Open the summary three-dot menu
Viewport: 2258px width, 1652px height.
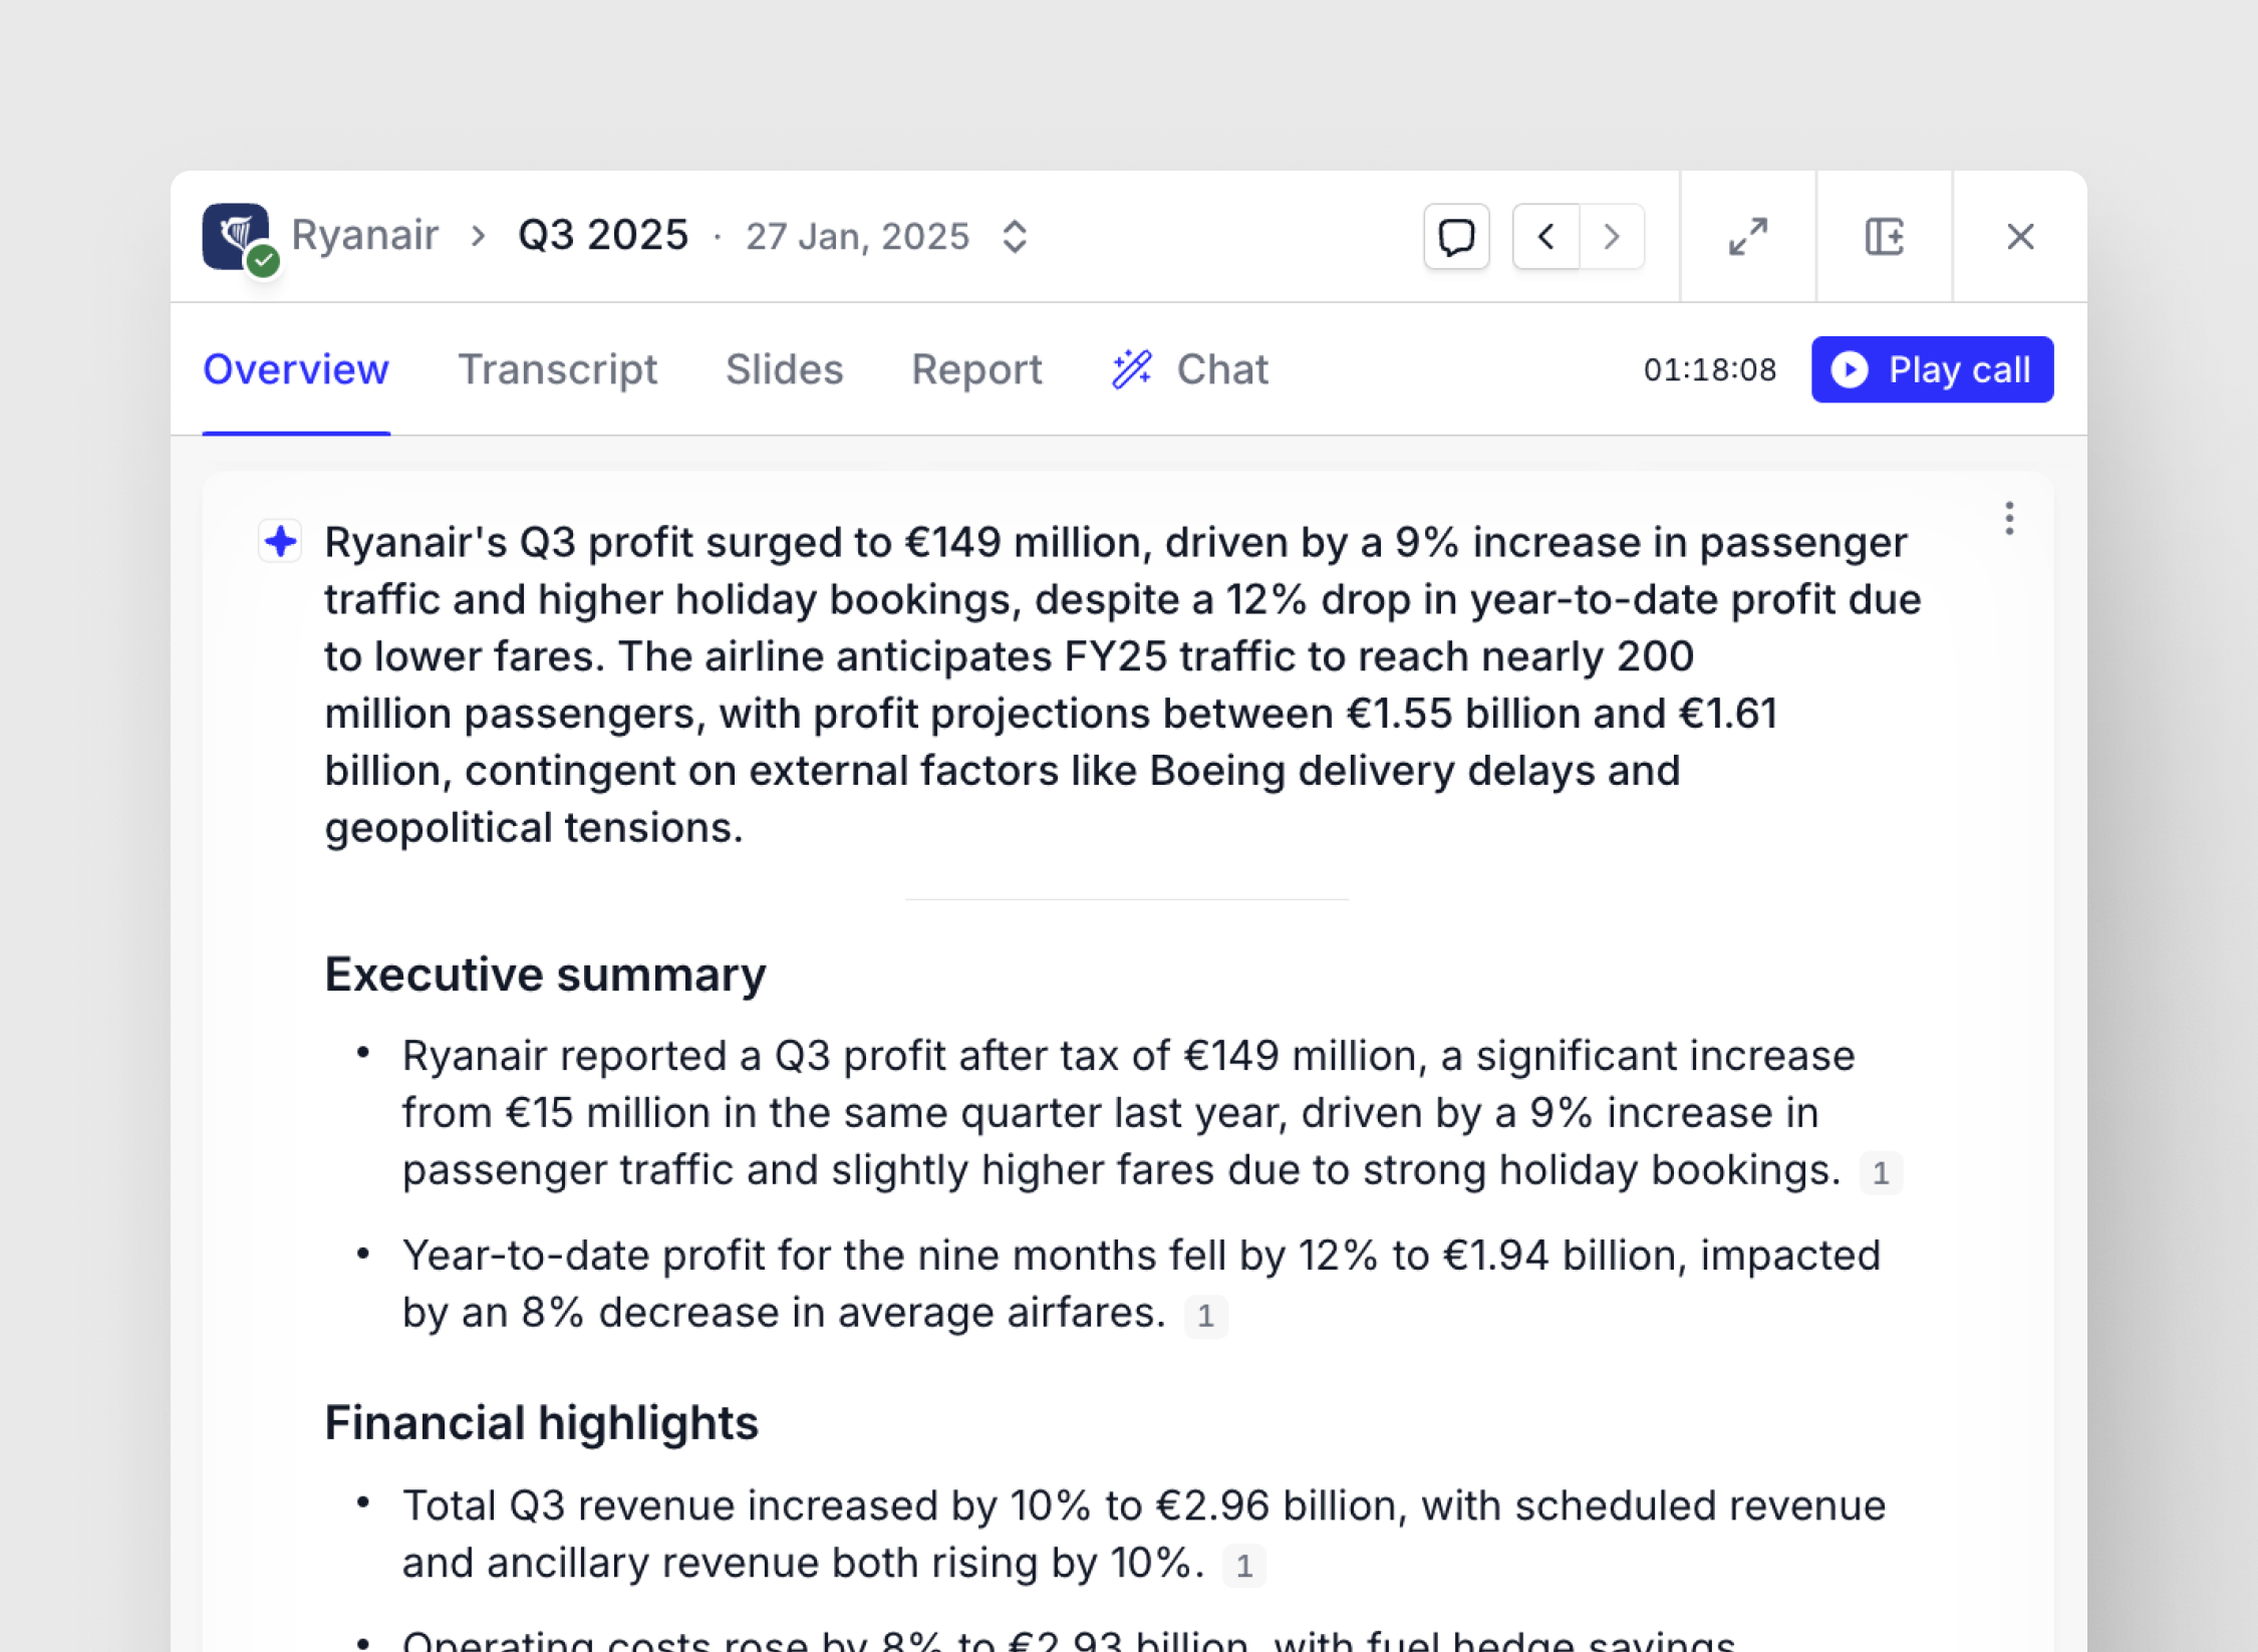(2009, 518)
